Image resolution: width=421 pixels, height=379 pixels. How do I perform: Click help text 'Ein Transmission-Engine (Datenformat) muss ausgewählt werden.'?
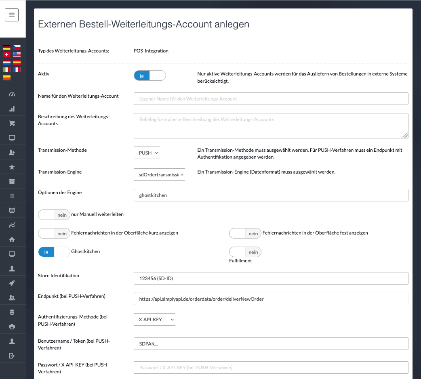266,172
